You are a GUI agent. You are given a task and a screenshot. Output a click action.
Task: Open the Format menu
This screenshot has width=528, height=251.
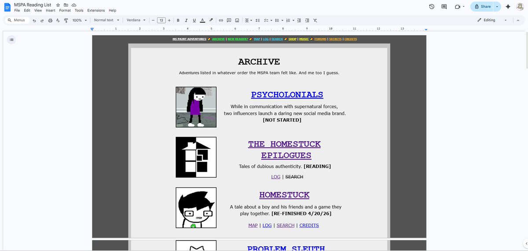coord(65,10)
